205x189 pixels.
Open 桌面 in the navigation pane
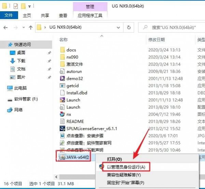(21, 53)
